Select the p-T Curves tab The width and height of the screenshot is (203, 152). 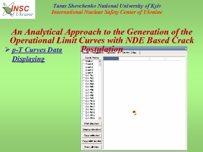[x=124, y=52]
